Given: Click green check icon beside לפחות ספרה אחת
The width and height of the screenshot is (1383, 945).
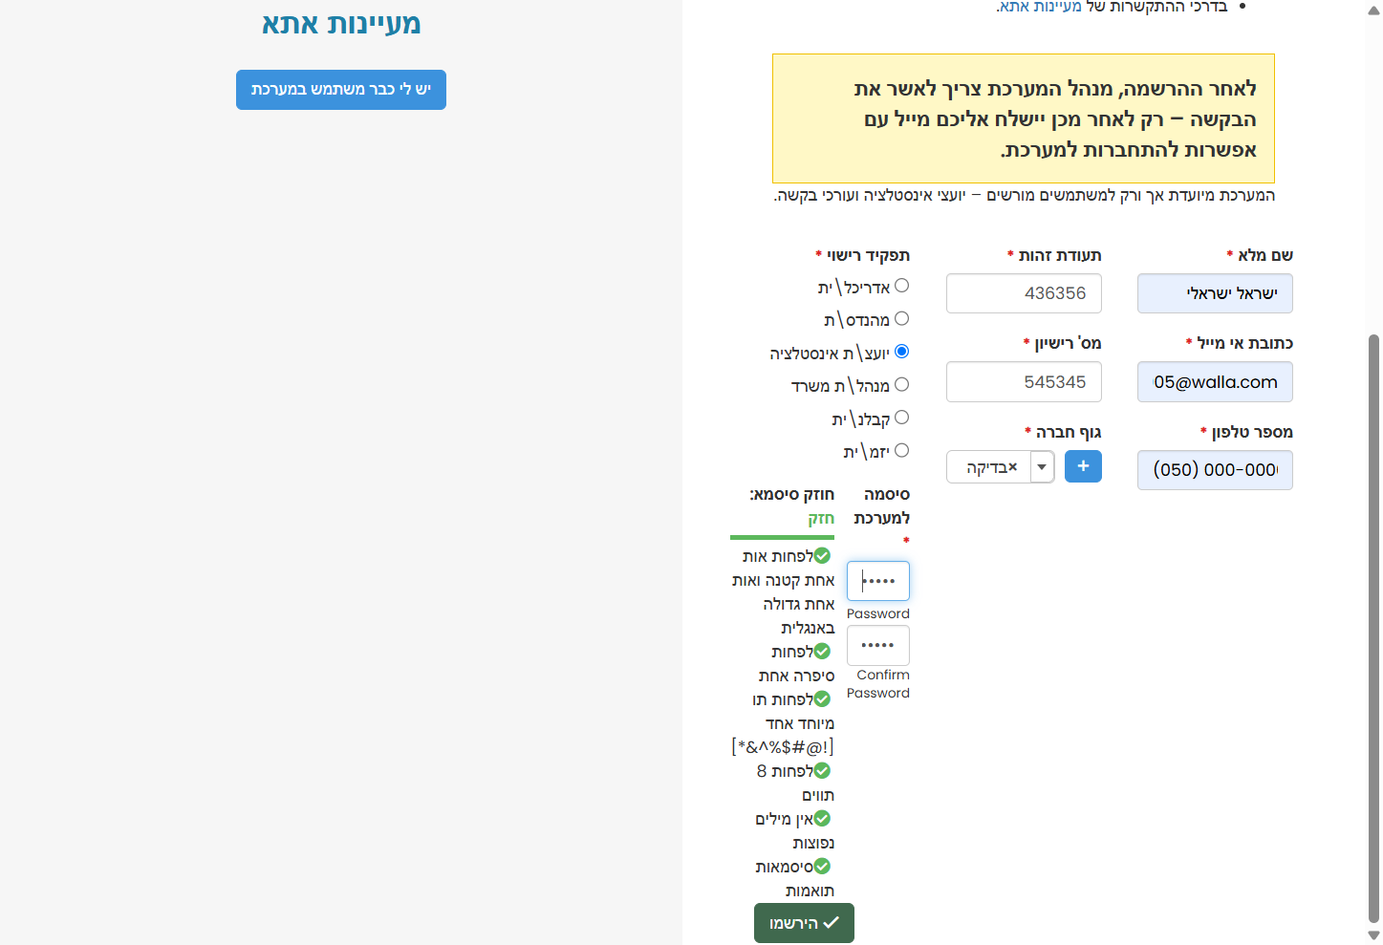Looking at the screenshot, I should pos(822,651).
